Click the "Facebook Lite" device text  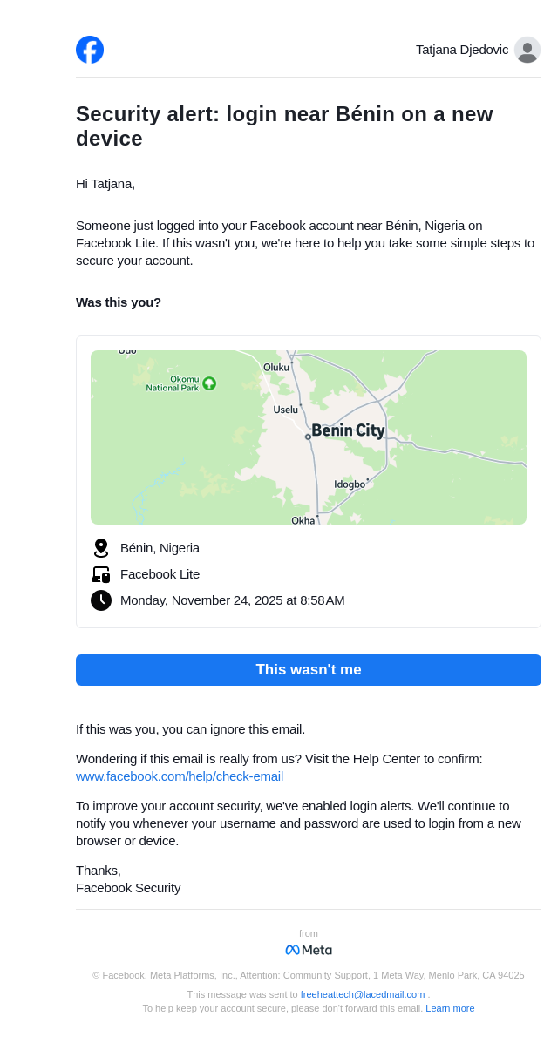click(160, 574)
